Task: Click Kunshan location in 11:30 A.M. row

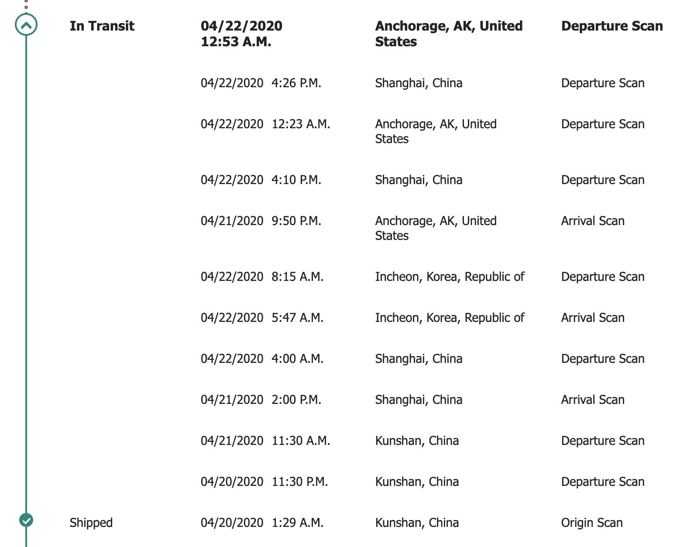Action: click(x=416, y=441)
